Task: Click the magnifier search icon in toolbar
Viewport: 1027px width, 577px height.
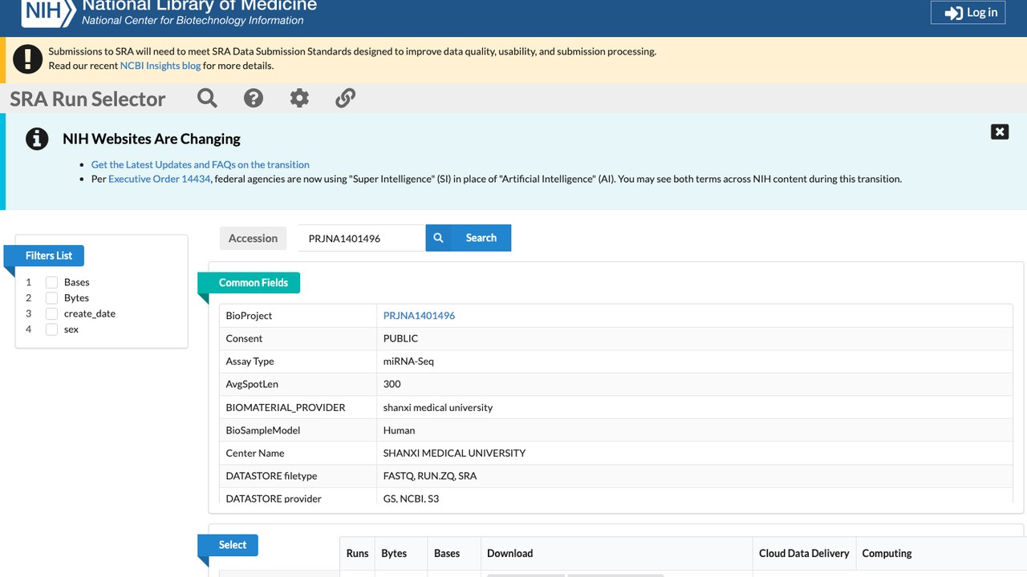Action: pos(207,98)
